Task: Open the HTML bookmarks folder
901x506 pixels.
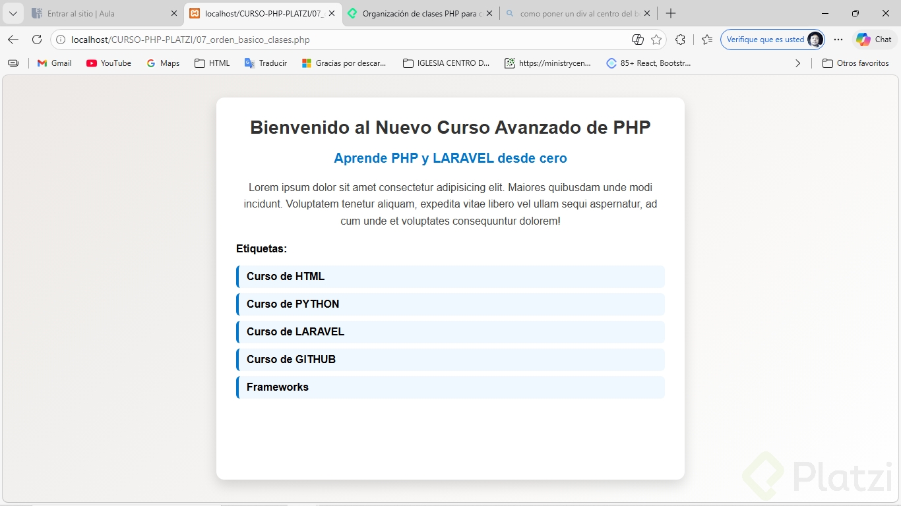Action: pyautogui.click(x=212, y=63)
